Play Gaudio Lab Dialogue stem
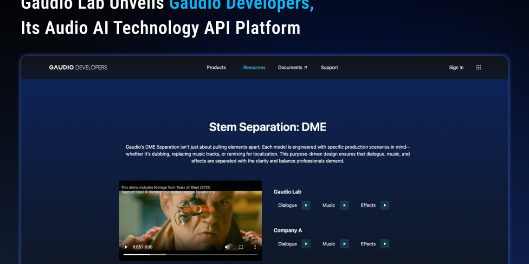The height and width of the screenshot is (264, 529). point(306,205)
